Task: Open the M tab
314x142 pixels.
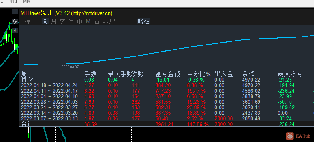Action: (x=88, y=21)
